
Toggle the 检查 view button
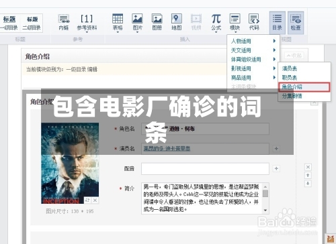tap(296, 23)
